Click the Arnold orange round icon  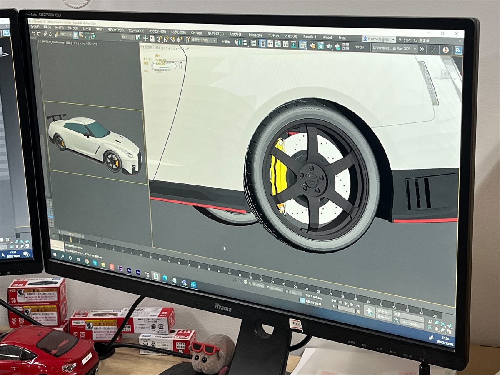(445, 50)
